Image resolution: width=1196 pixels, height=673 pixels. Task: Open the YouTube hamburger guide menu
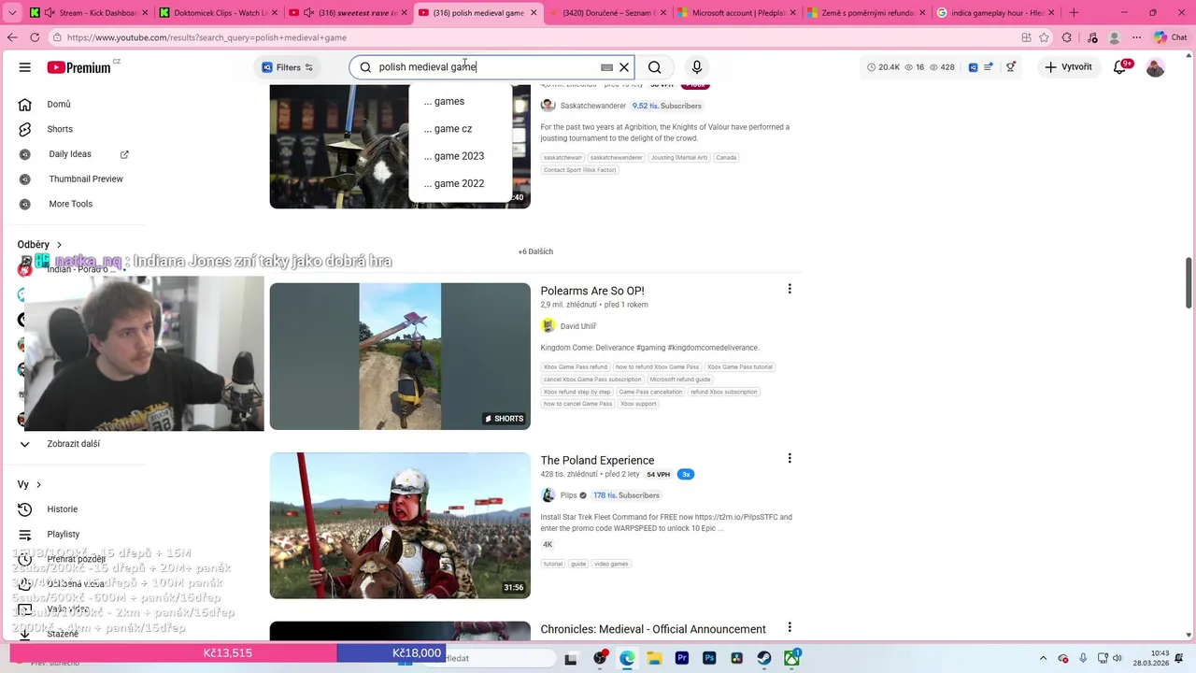25,67
